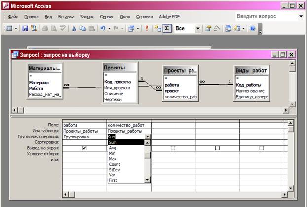
Task: Click the Виды_работ table title bar
Action: (251, 70)
